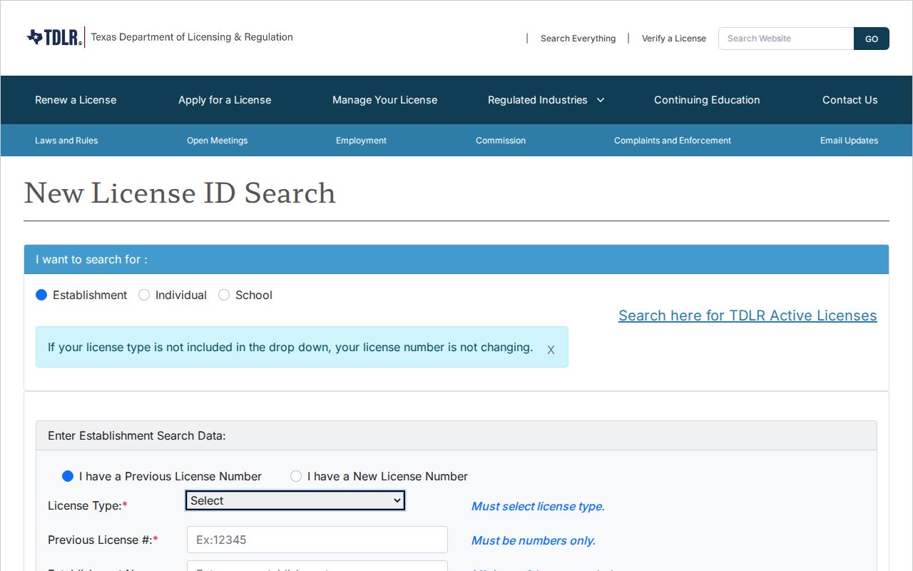Image resolution: width=913 pixels, height=571 pixels.
Task: Click Search Everything link
Action: pos(578,39)
